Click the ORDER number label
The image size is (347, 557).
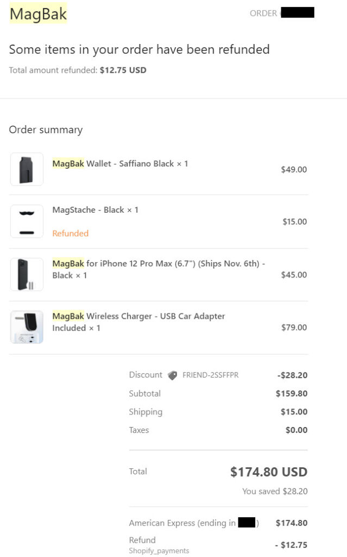(264, 13)
